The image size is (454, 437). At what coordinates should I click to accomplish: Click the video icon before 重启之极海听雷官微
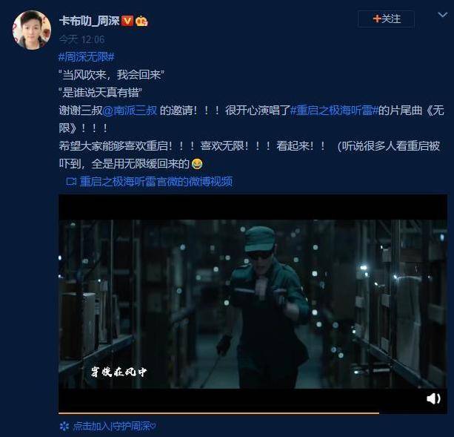71,182
